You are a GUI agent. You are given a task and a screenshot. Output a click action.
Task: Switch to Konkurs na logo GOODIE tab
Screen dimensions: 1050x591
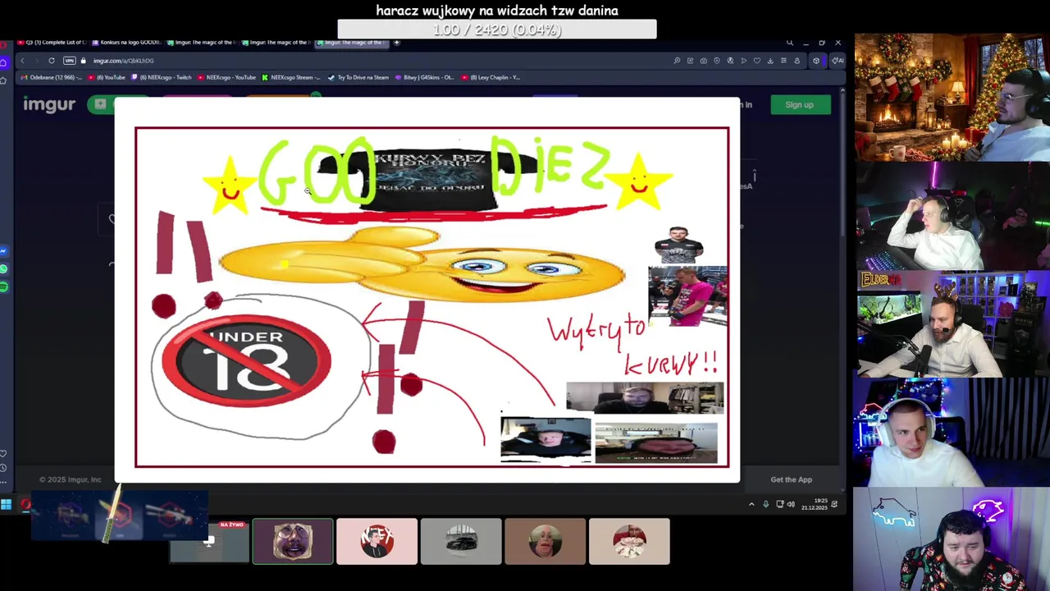coord(126,43)
